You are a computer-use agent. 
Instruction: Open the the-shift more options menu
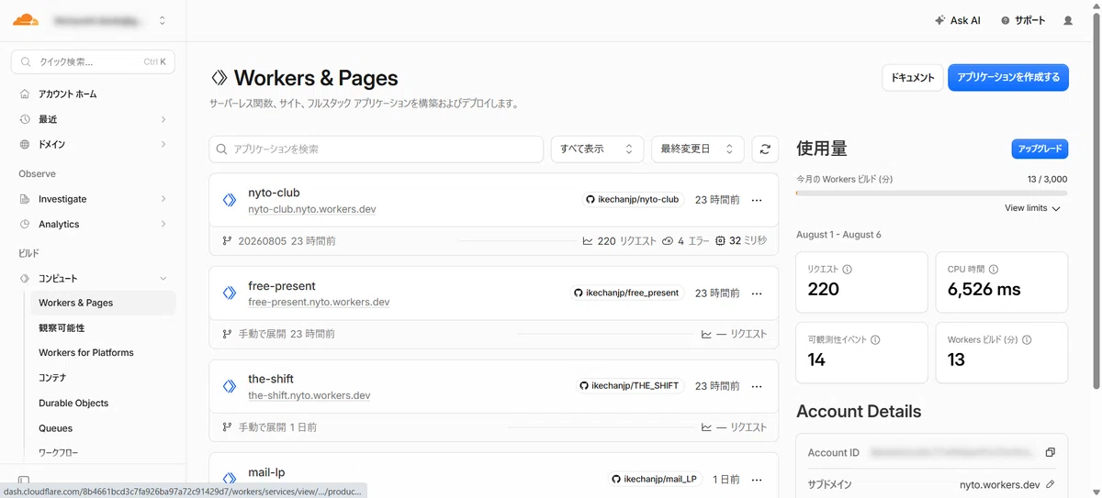(x=757, y=386)
